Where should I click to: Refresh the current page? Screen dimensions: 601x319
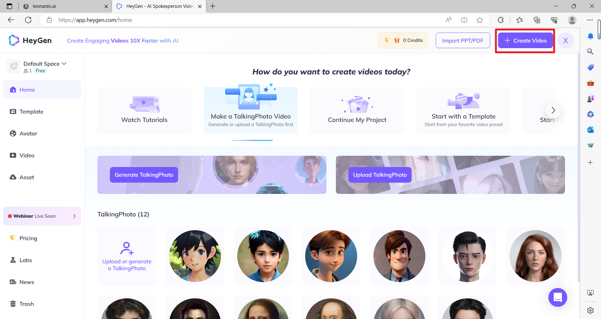tap(28, 20)
